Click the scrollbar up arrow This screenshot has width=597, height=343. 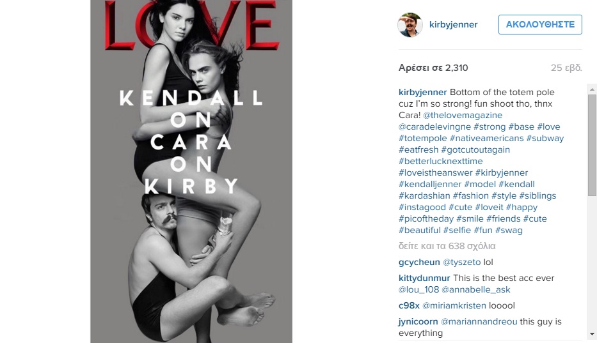coord(592,90)
